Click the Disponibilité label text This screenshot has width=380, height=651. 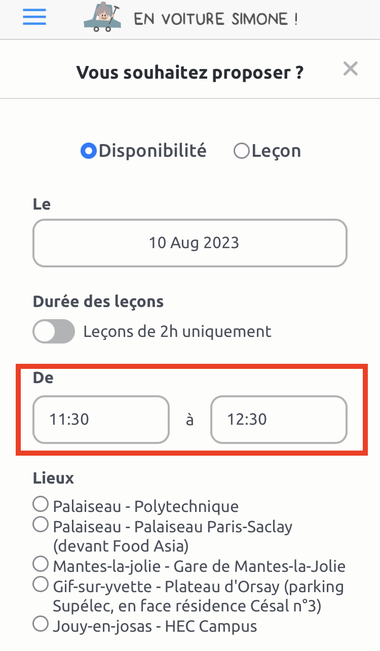pos(153,151)
